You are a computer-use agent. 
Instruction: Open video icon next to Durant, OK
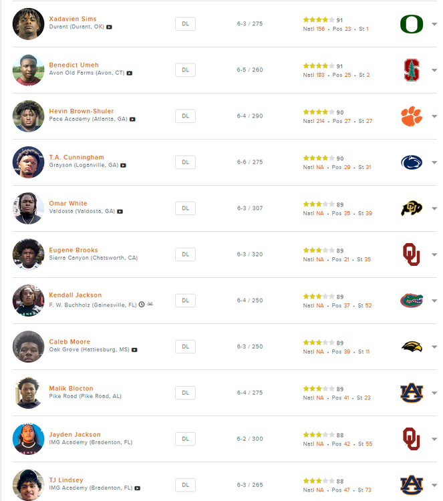coord(110,28)
